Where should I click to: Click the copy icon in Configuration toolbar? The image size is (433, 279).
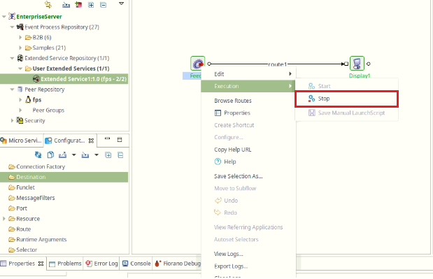(x=50, y=155)
